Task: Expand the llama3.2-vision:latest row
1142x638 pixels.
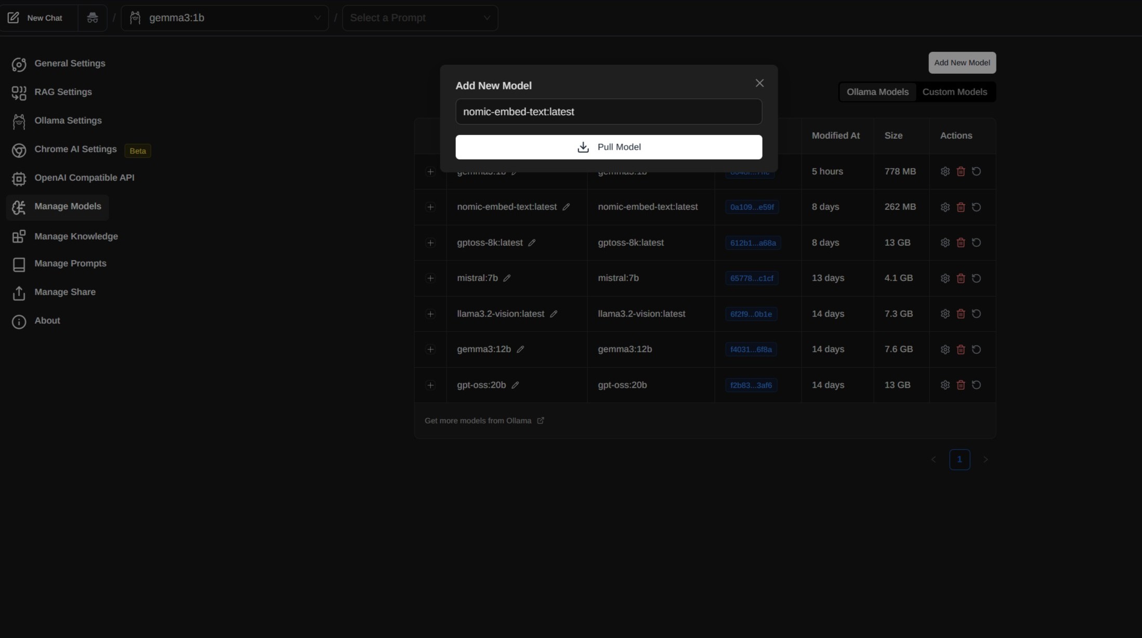Action: click(430, 314)
